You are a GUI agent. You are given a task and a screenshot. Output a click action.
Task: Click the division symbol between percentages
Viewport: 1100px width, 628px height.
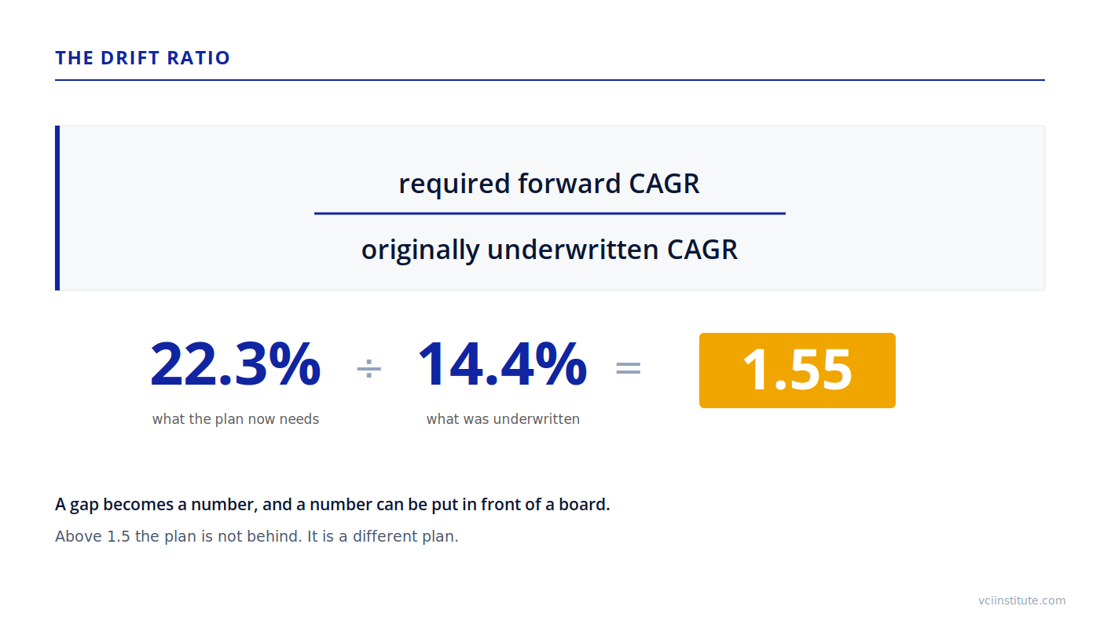tap(368, 368)
